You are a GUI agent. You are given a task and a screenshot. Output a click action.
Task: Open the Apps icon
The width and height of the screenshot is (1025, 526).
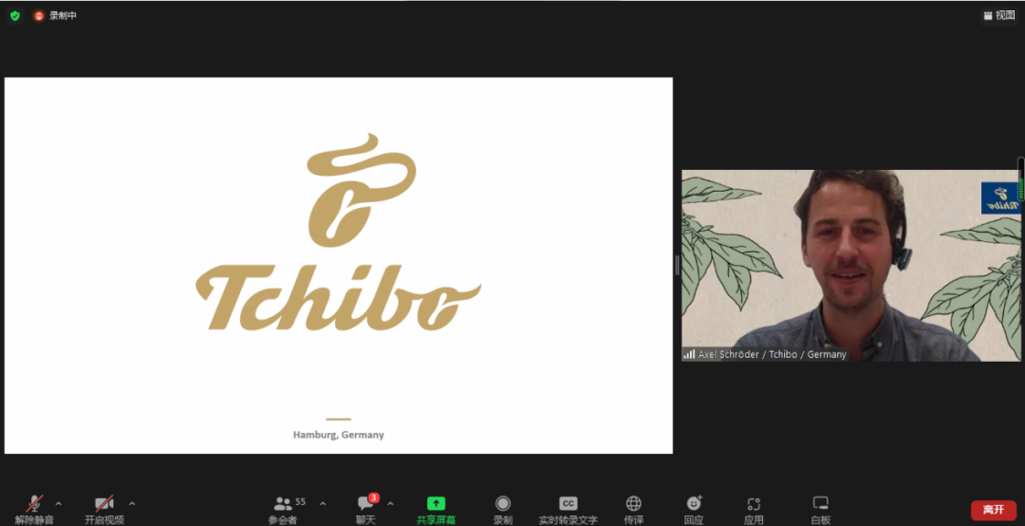[x=754, y=504]
